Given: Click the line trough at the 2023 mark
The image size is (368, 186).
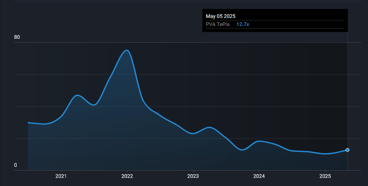Looking at the screenshot, I should pyautogui.click(x=193, y=134).
